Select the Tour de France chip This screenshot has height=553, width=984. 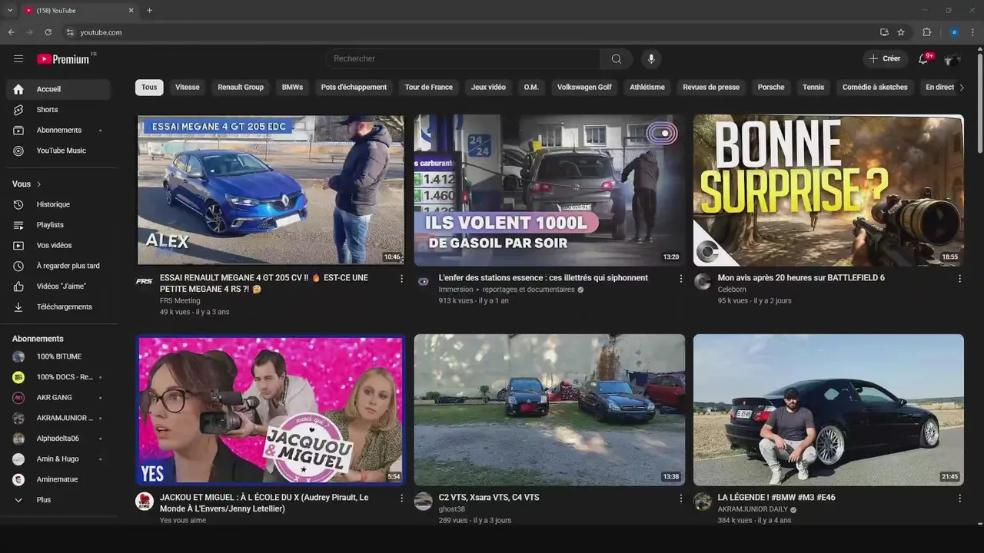[x=429, y=88]
